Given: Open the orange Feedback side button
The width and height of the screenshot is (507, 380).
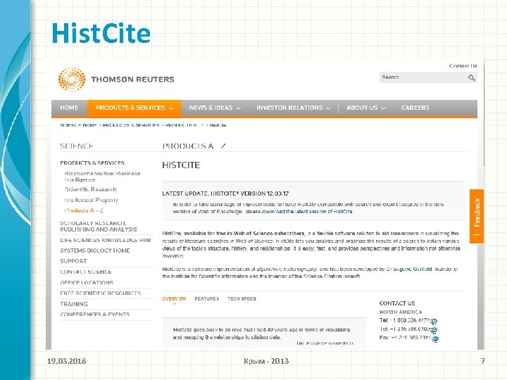Looking at the screenshot, I should point(477,216).
